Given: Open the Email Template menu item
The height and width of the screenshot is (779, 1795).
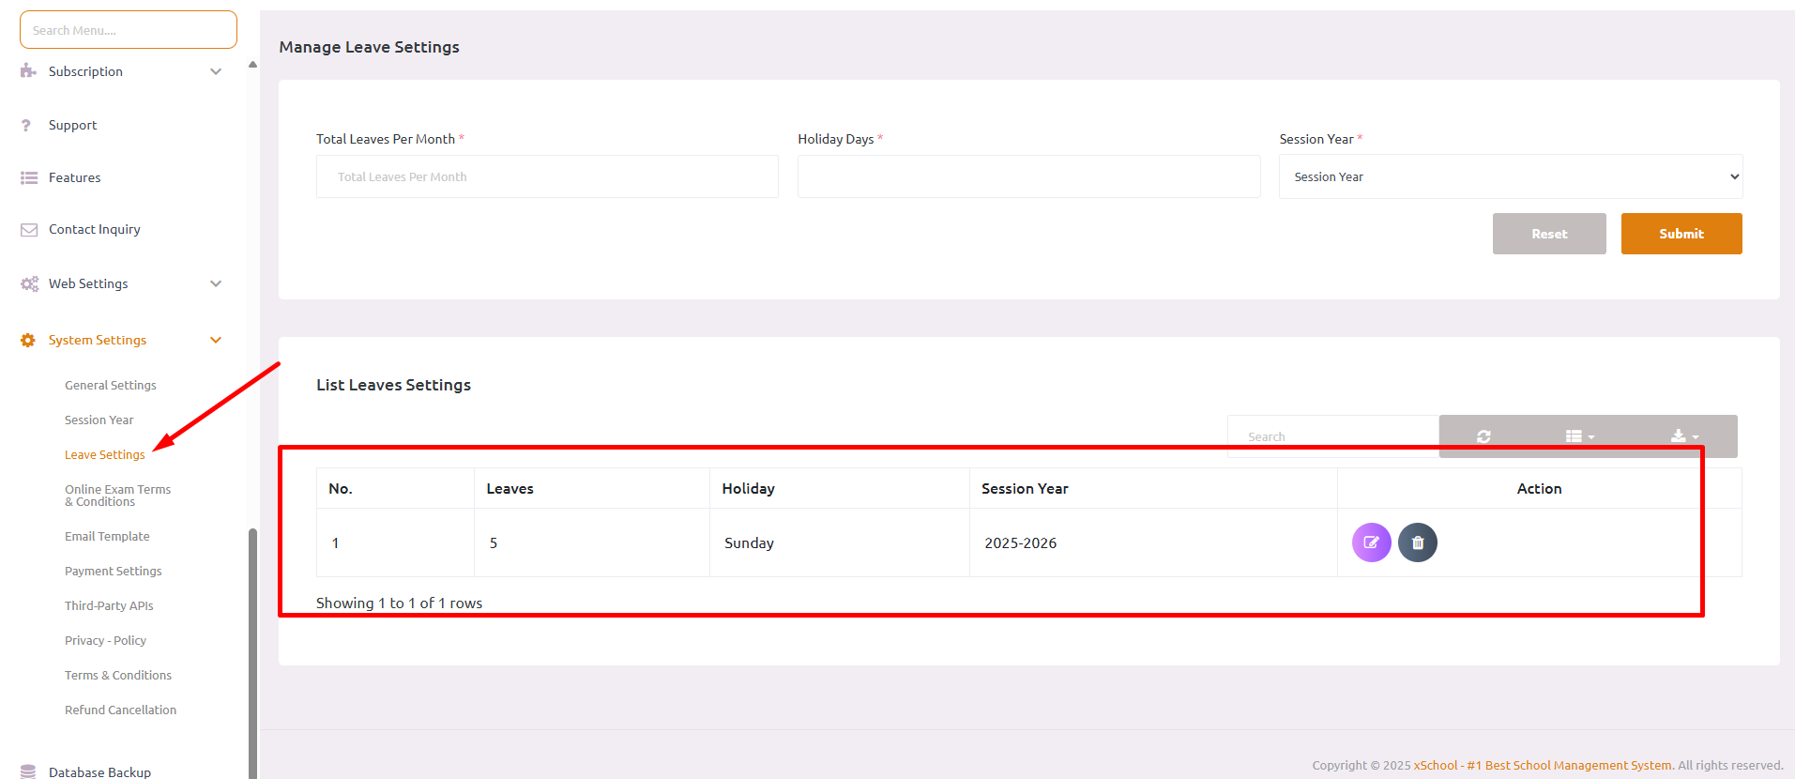Looking at the screenshot, I should (107, 536).
